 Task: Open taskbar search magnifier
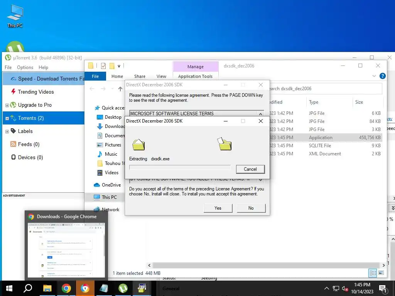(x=28, y=288)
